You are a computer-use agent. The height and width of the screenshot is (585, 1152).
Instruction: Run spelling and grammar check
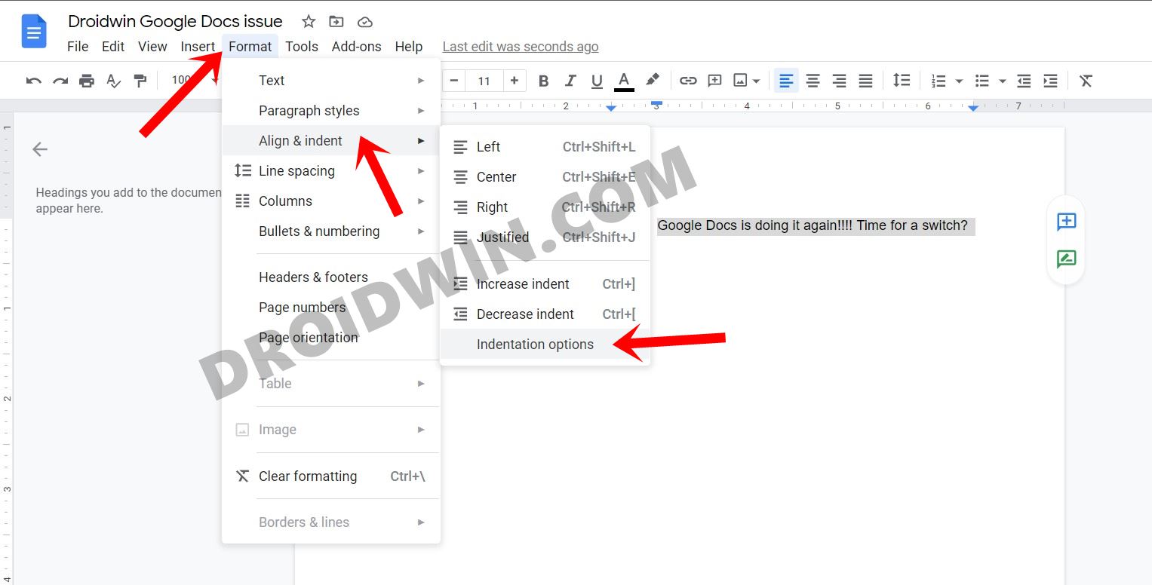[x=113, y=81]
